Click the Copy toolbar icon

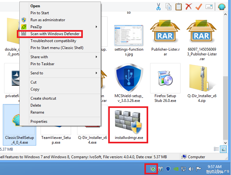168,7
